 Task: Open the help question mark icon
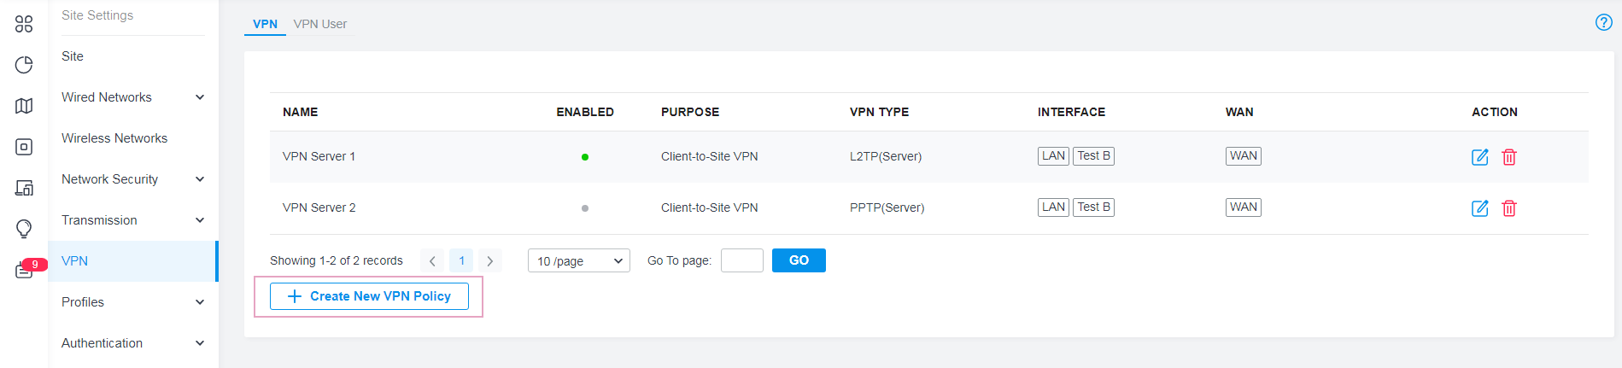[1604, 22]
